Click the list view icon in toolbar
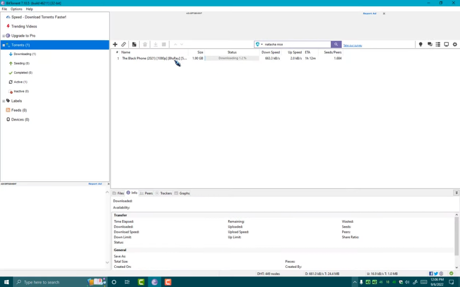The width and height of the screenshot is (460, 287). [438, 44]
